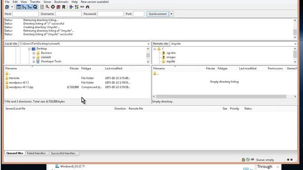Open the Site Manager icon
Viewport: 303px width, 170px height.
7,7
